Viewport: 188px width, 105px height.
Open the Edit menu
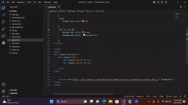point(13,2)
